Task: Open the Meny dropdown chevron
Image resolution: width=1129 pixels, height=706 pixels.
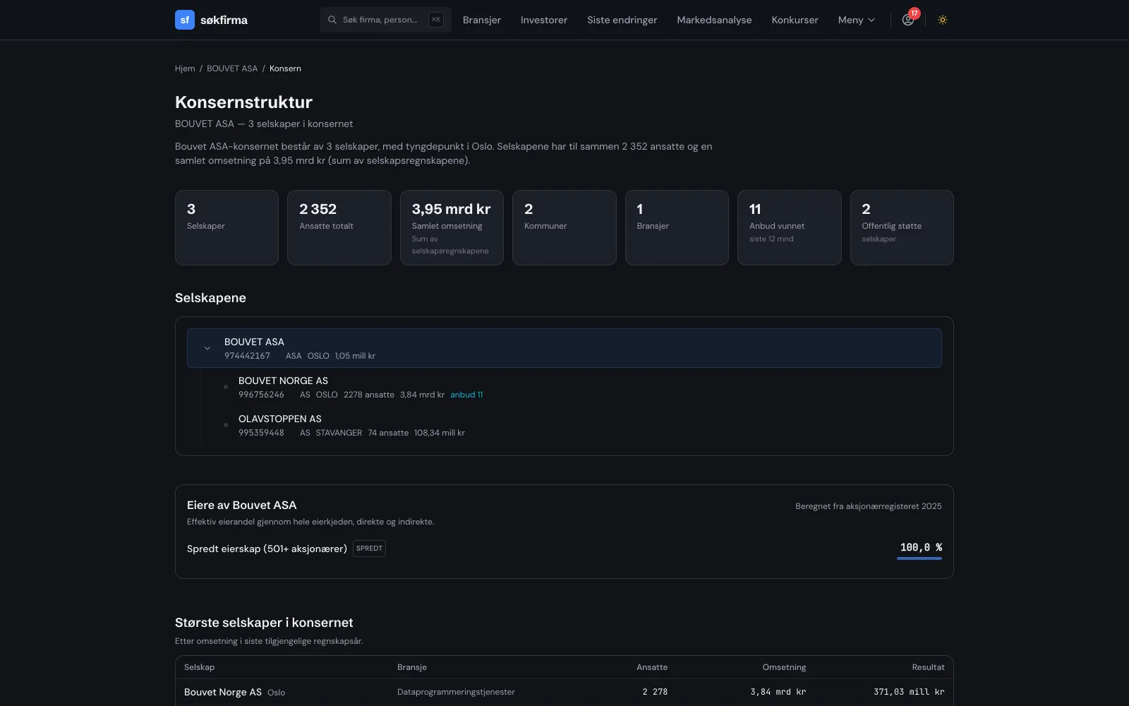Action: coord(871,20)
